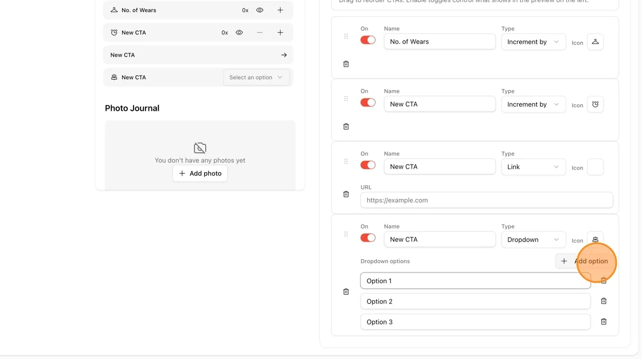Click the alarm clock icon picker button
The image size is (642, 359).
[595, 104]
